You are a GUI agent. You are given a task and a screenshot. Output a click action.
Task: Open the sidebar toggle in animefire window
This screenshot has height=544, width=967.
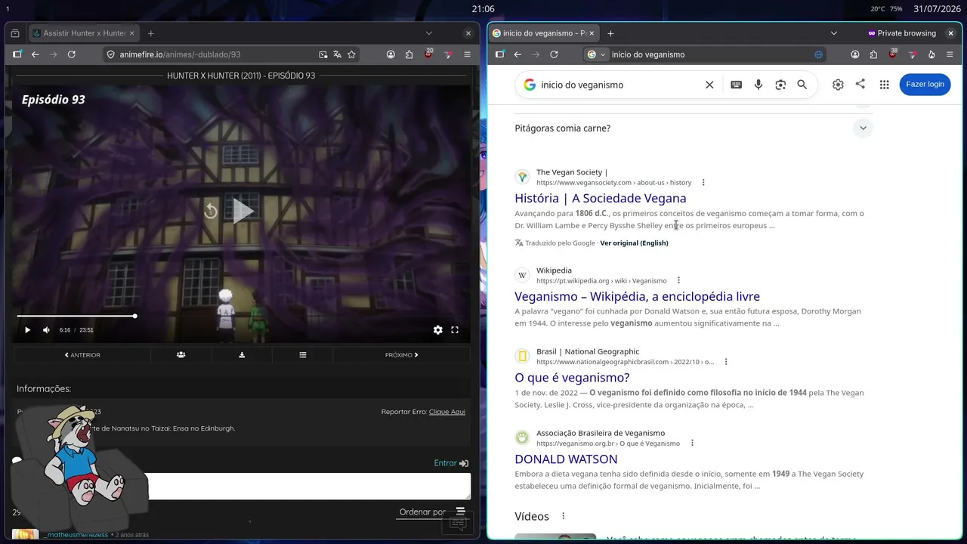point(17,54)
